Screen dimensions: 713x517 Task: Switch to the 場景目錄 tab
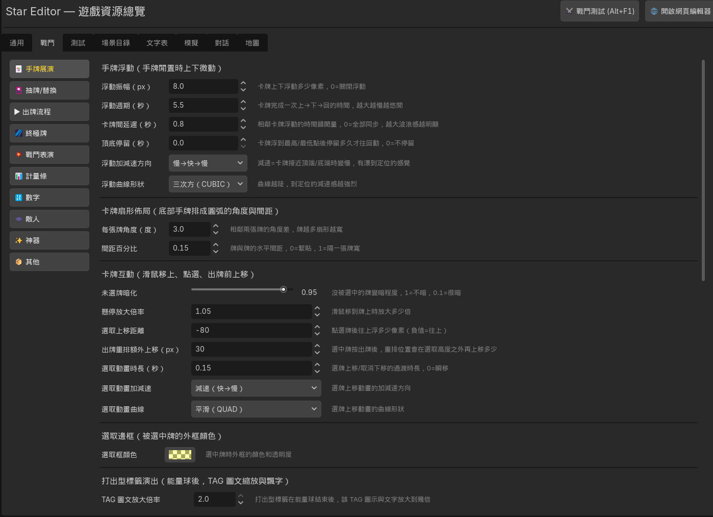tap(116, 43)
